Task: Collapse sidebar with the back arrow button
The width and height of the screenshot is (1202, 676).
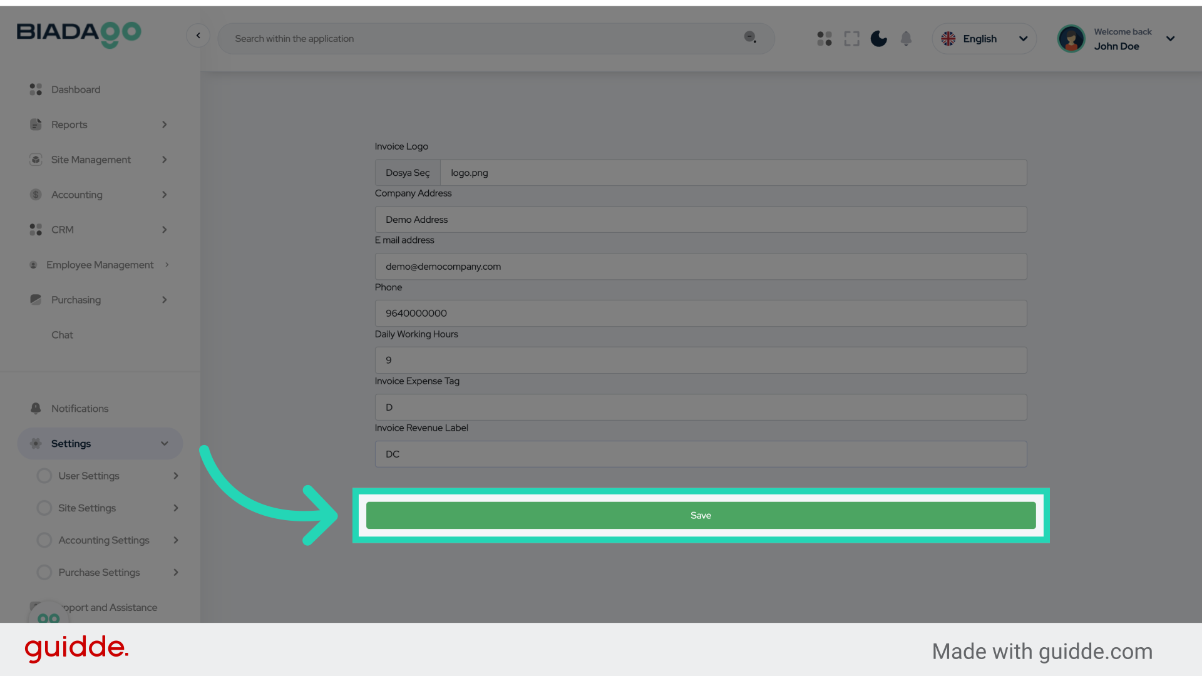Action: click(198, 36)
